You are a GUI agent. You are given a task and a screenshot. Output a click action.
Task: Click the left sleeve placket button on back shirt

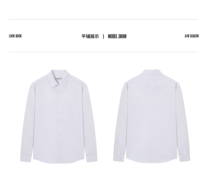pos(119,146)
